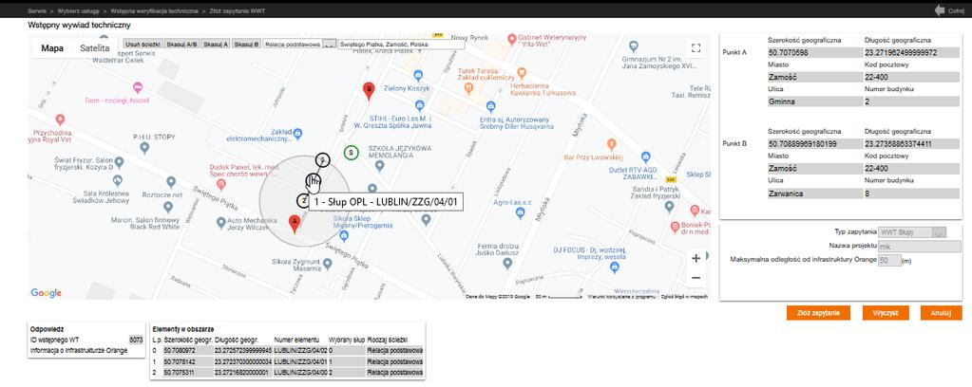
Task: Switch to Satelita view tab
Action: click(94, 48)
